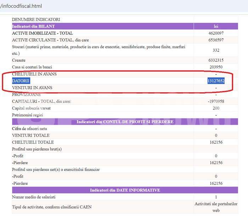The image size is (248, 223).
Task: Select the 'Creante' row label
Action: click(x=19, y=60)
